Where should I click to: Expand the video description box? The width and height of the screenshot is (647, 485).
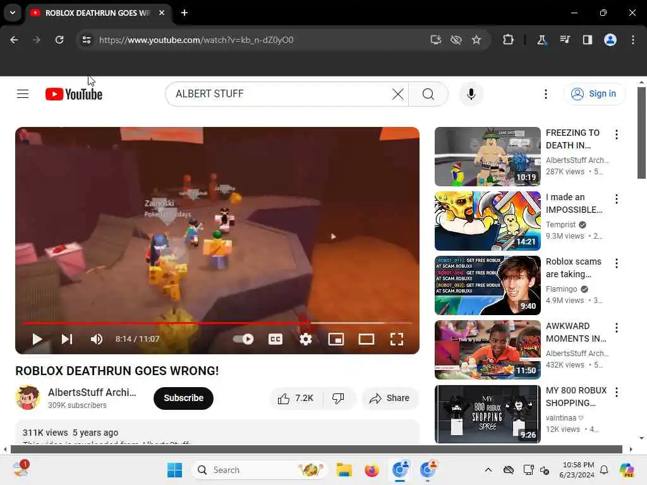pyautogui.click(x=217, y=432)
